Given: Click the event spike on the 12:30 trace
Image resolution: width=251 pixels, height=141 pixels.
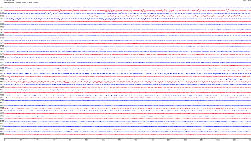Looking at the screenshot, I should 10,76.
